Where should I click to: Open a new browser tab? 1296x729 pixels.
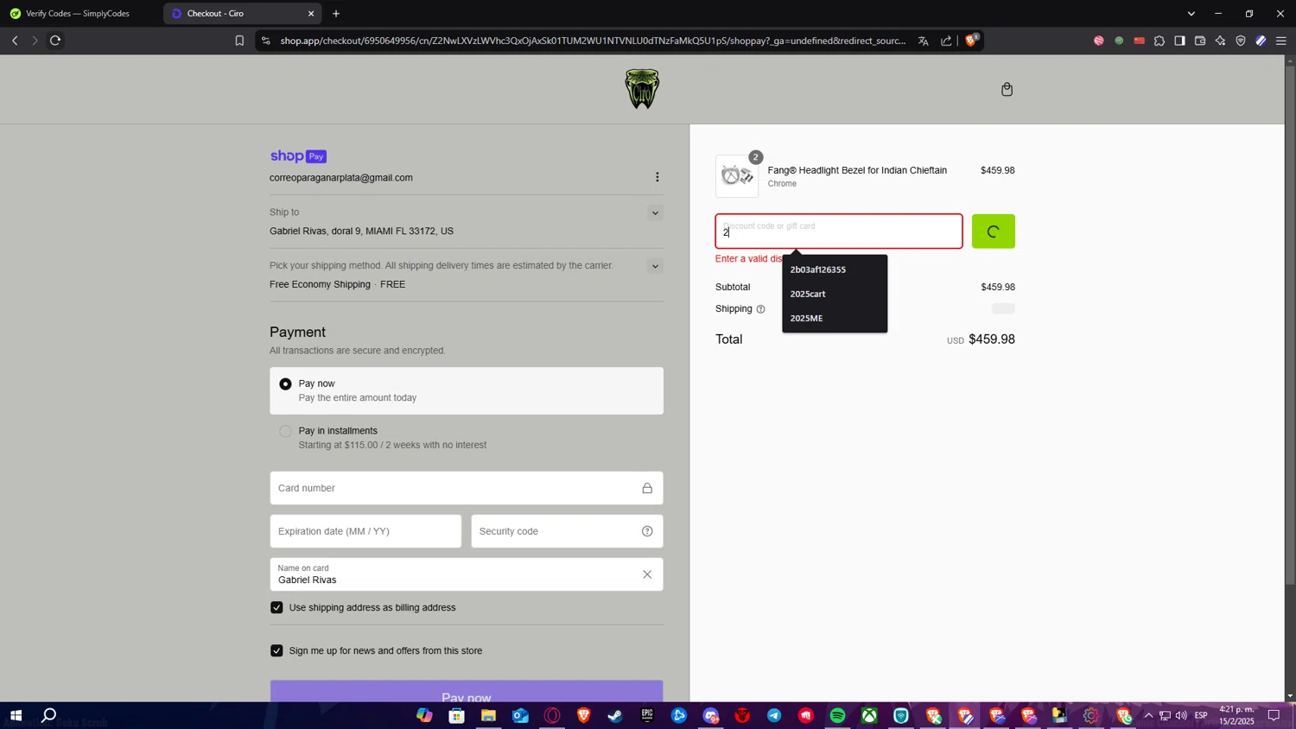click(x=336, y=13)
